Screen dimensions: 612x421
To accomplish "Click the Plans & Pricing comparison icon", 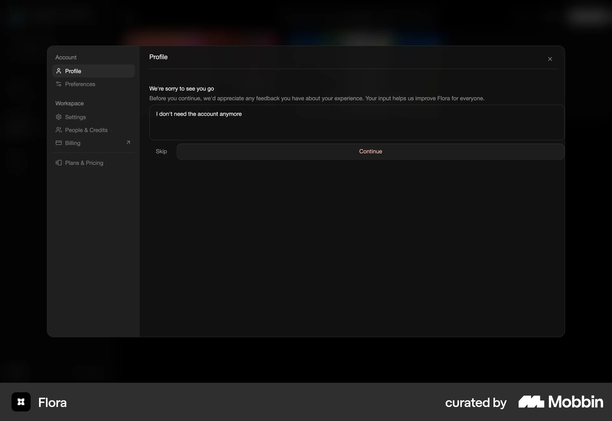I will pos(59,163).
